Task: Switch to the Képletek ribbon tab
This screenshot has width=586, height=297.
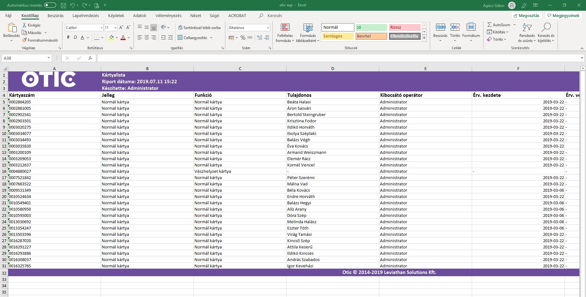Action: pos(116,15)
